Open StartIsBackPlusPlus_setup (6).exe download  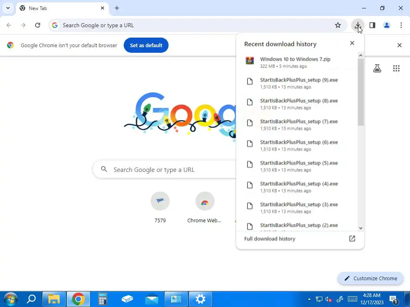(297, 146)
